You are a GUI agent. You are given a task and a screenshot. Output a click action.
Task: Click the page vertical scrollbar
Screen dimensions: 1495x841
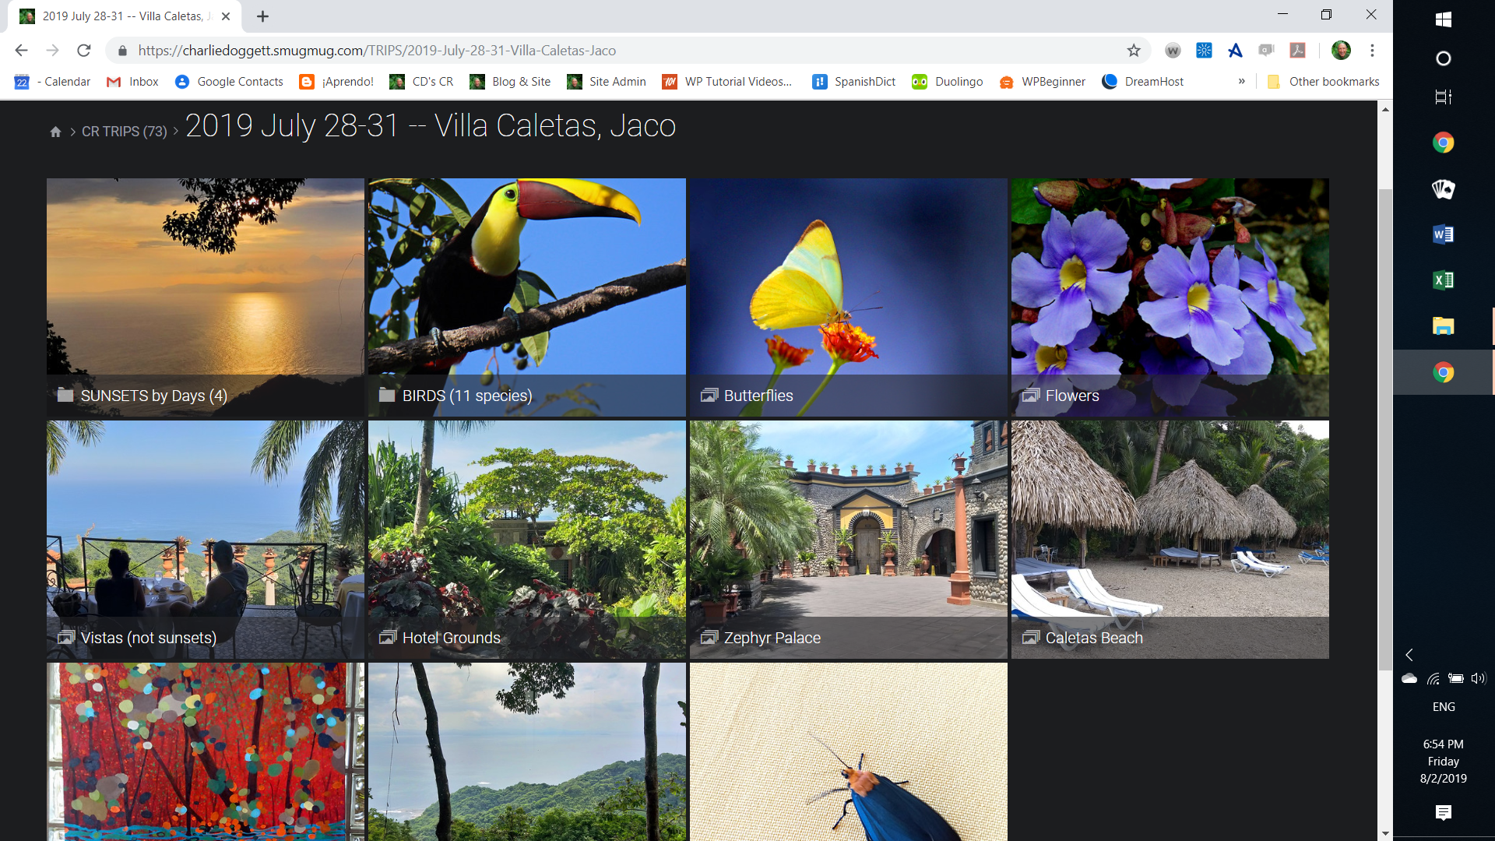click(x=1385, y=428)
